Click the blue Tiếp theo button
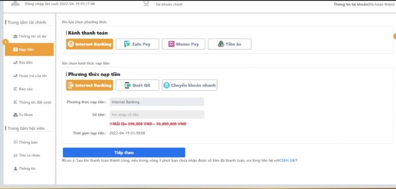Image resolution: width=396 pixels, height=189 pixels. coord(124,152)
